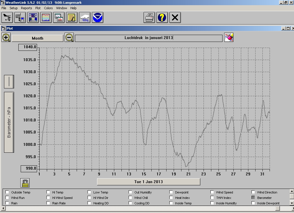
Task: Uncheck the Barometer checkbox
Action: [253, 197]
